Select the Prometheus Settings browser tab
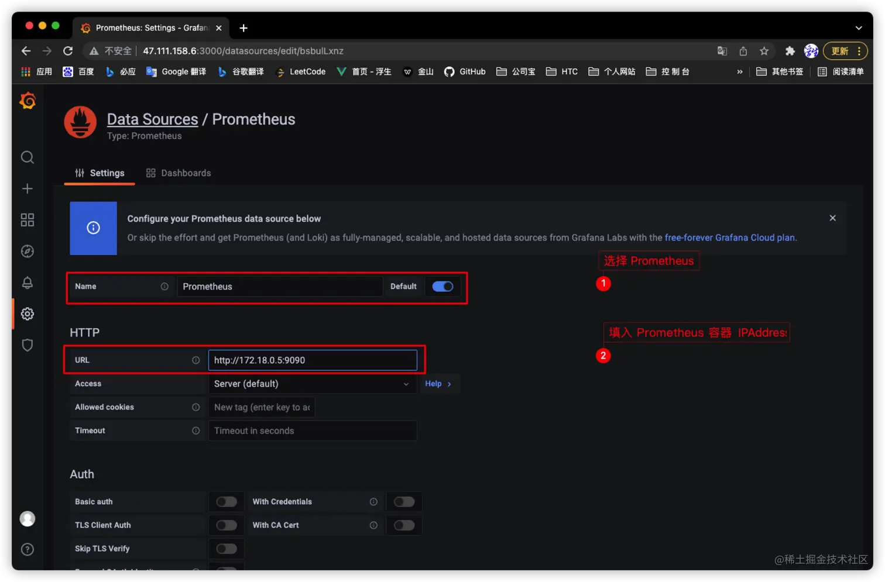 point(150,28)
